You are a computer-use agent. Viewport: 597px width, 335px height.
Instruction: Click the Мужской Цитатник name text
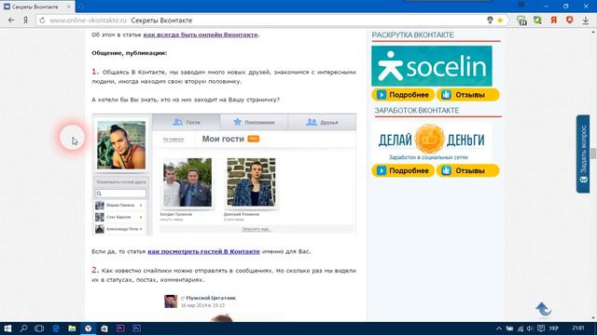coord(211,298)
